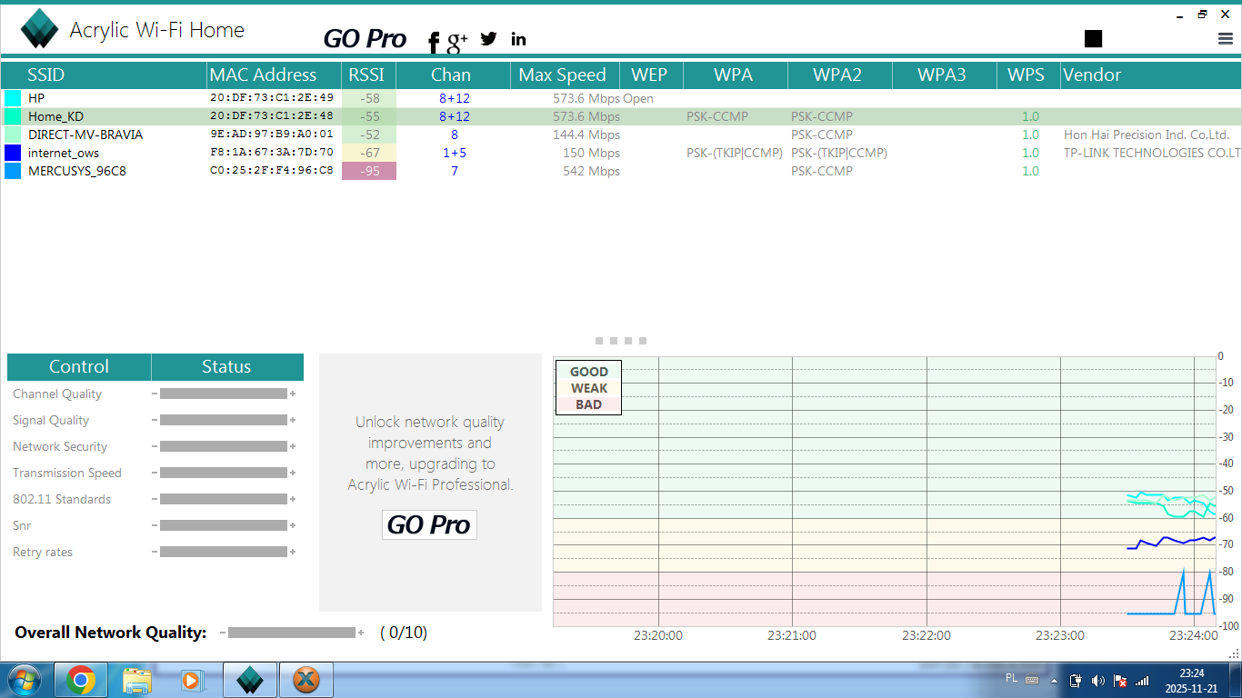
Task: Sort by the Chan column header
Action: pos(453,75)
